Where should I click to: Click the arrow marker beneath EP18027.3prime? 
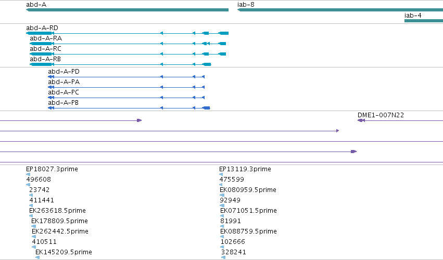pyautogui.click(x=28, y=174)
